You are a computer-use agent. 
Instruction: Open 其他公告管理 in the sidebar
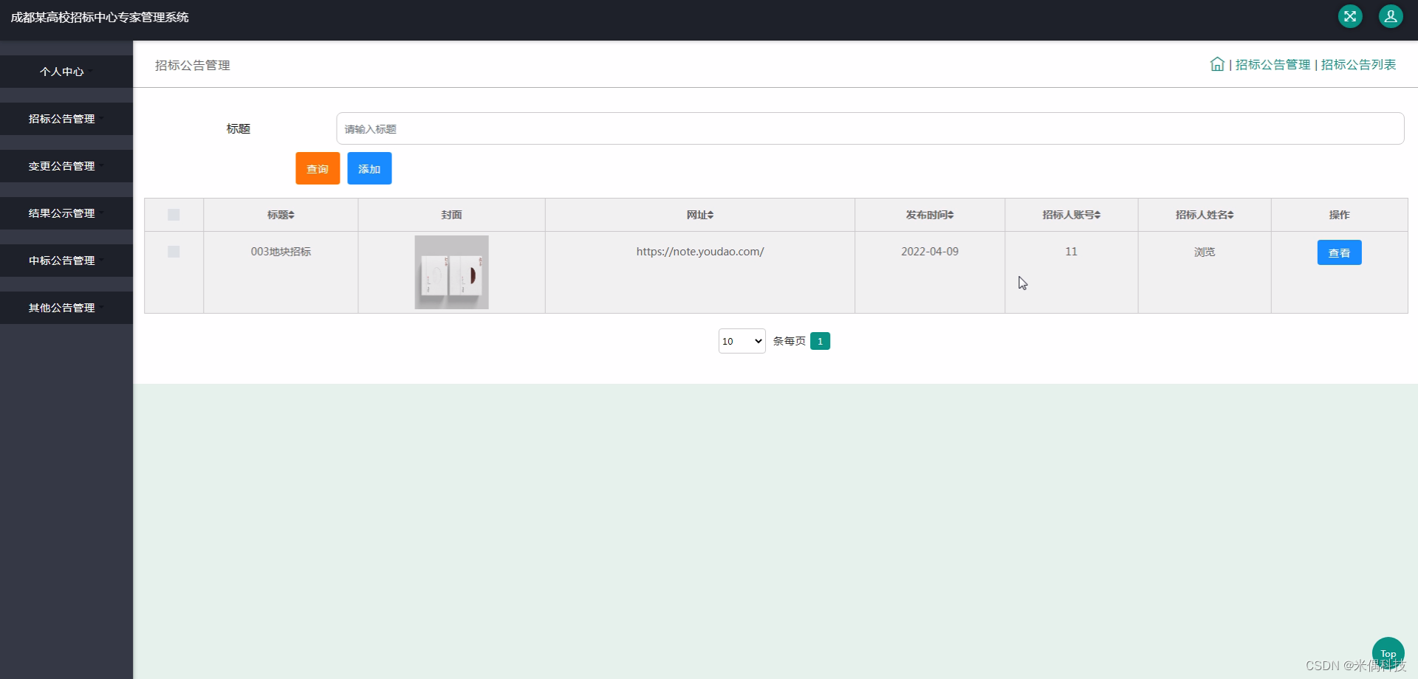tap(66, 308)
